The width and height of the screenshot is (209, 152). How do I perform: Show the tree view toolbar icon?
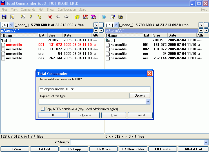tap(39, 17)
